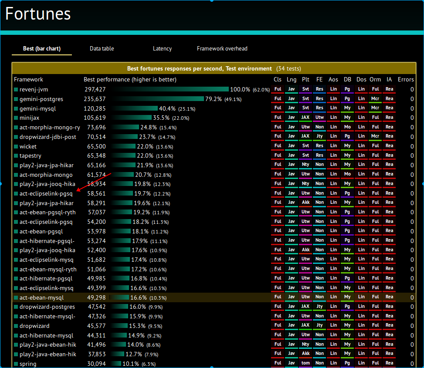The height and width of the screenshot is (368, 424).
Task: Open the Latency tab
Action: pyautogui.click(x=162, y=49)
